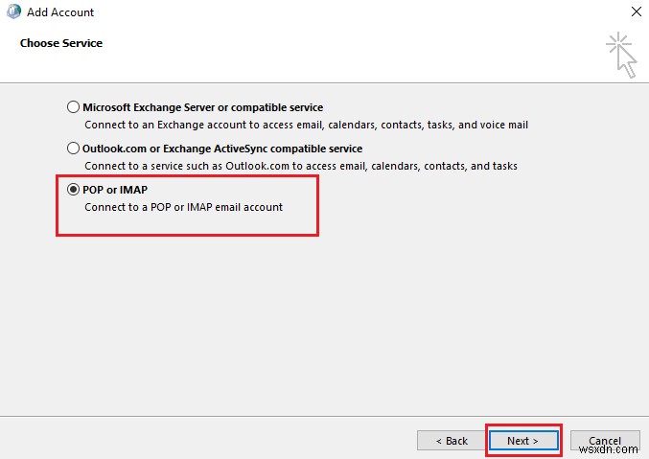
Task: Select the POP or IMAP radio button
Action: tap(73, 190)
